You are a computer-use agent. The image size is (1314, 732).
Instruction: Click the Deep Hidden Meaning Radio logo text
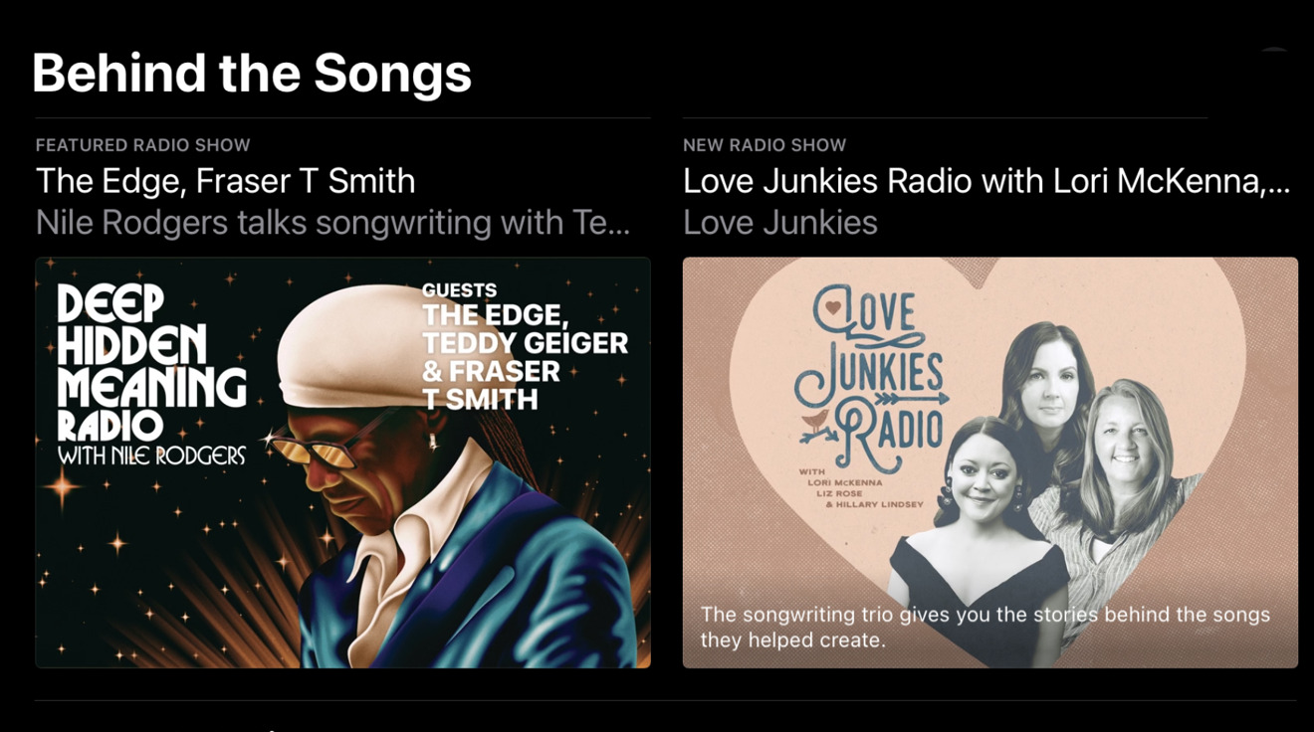point(151,375)
